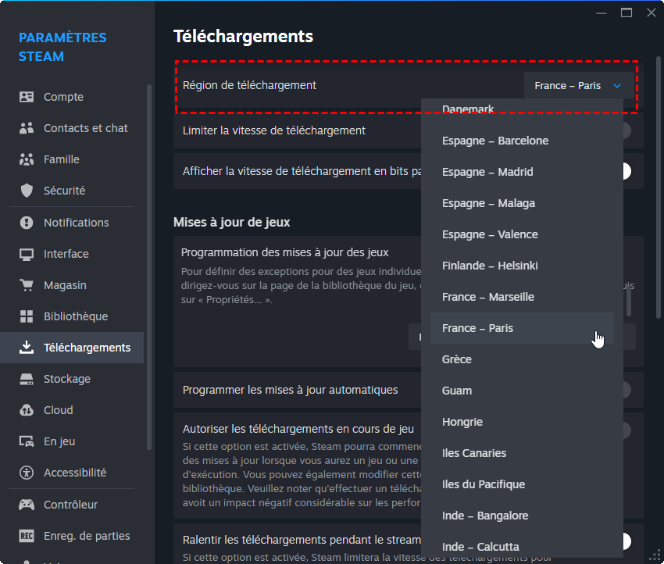This screenshot has width=664, height=564.
Task: Pick Finlande – Helsinki from the list
Action: tap(522, 266)
